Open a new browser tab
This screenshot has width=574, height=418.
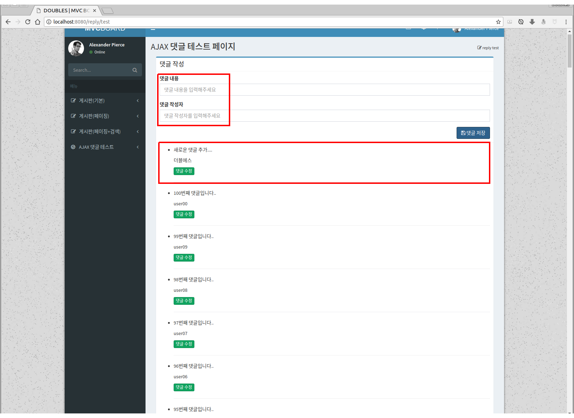(108, 11)
